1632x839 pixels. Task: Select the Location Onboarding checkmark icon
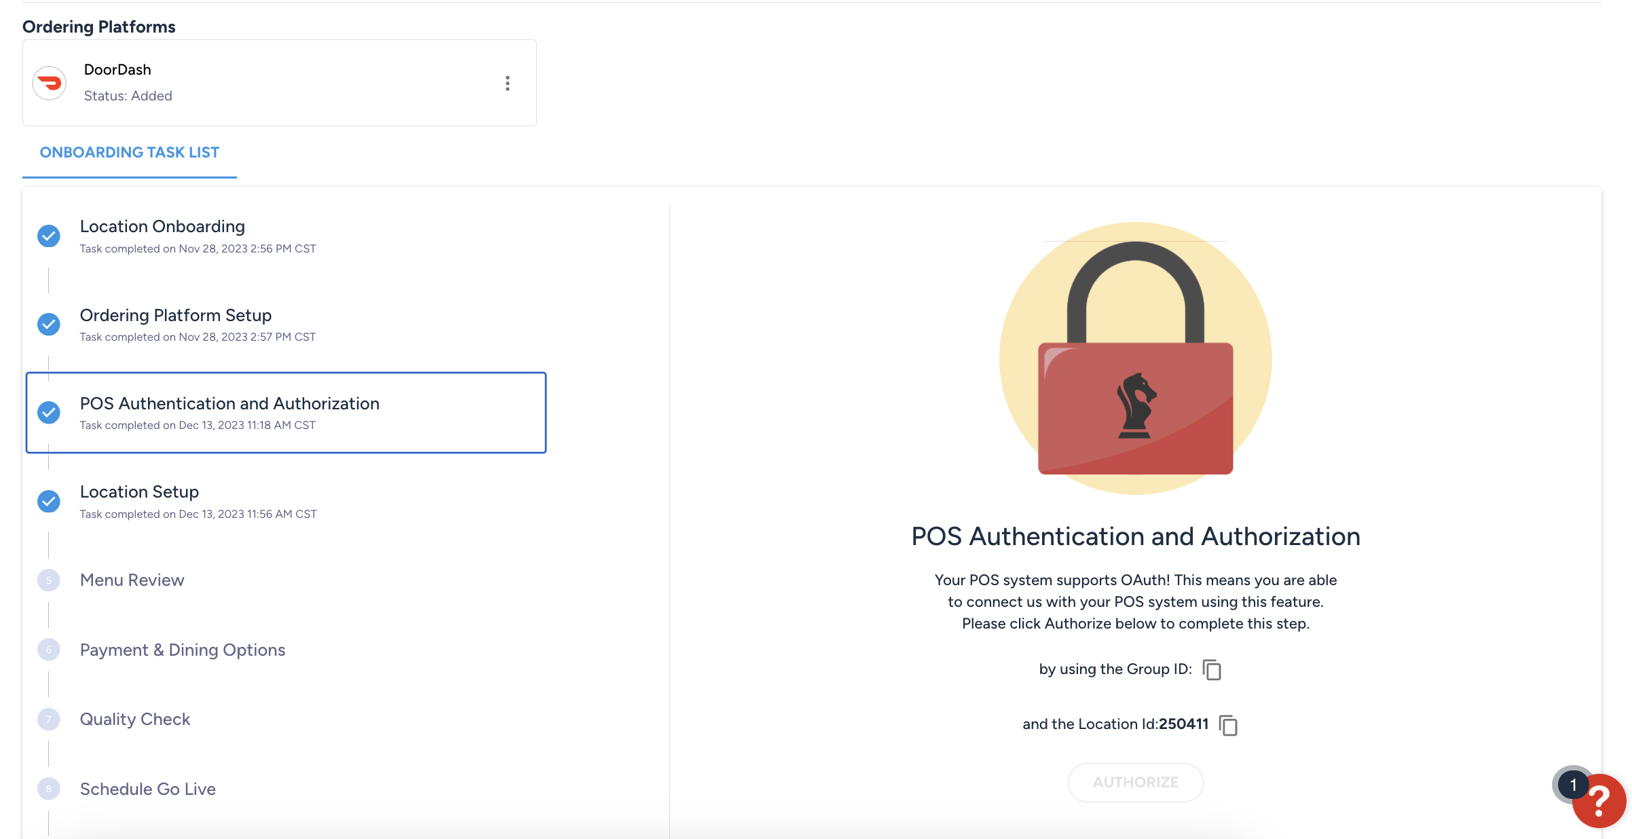(49, 236)
